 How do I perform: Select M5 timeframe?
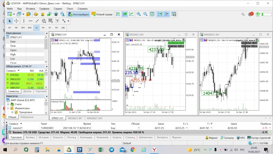click(16, 28)
